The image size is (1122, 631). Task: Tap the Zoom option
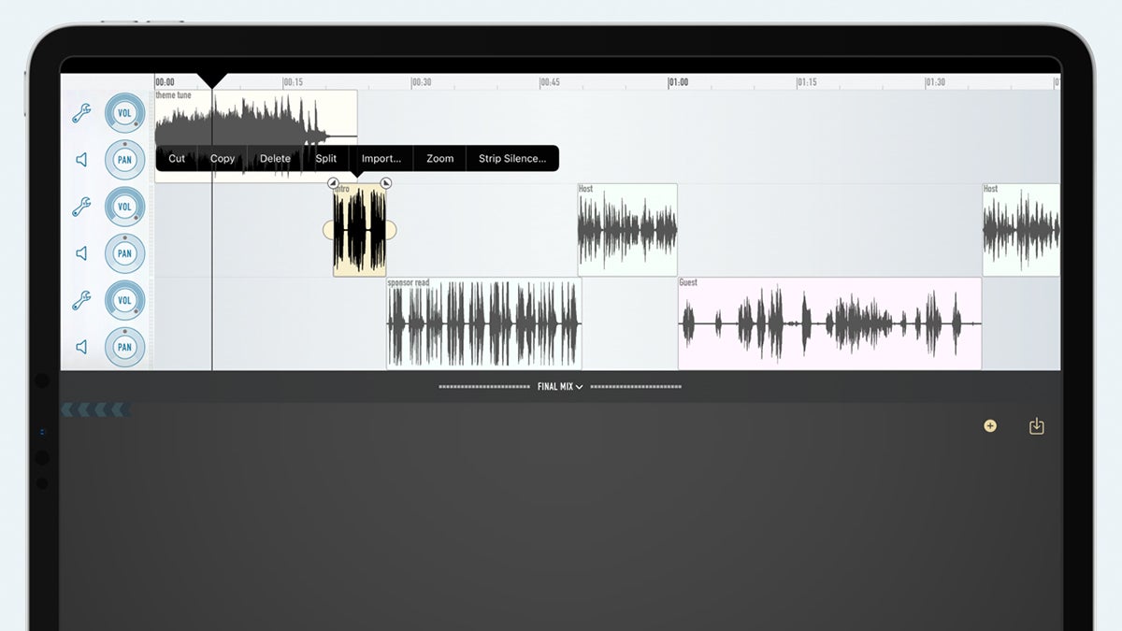click(439, 158)
